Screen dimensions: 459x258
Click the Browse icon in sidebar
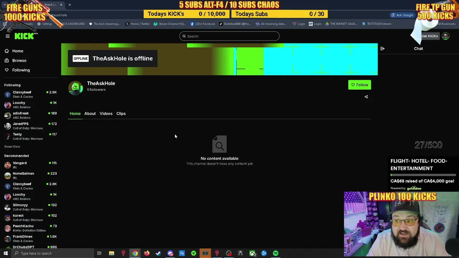click(x=6, y=61)
